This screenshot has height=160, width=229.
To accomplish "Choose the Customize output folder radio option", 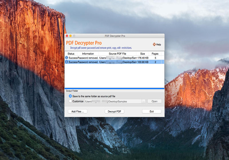I will coord(70,101).
